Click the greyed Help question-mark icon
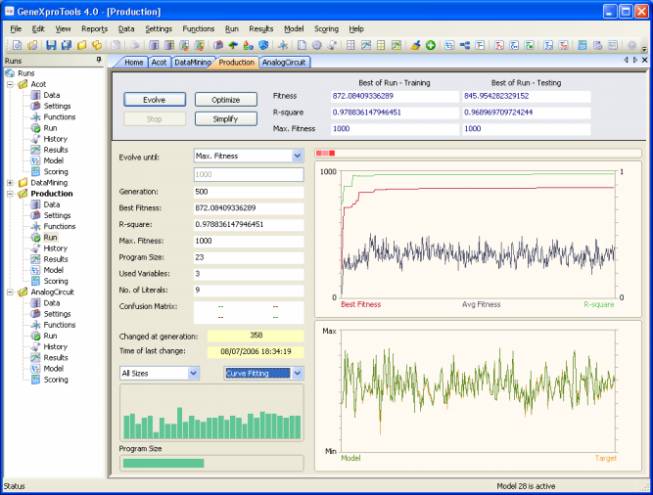The width and height of the screenshot is (653, 495). (631, 45)
